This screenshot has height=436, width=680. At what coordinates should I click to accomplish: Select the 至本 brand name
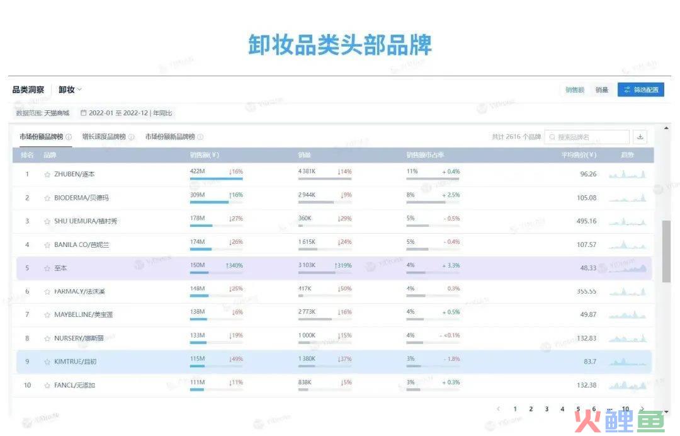coord(60,268)
